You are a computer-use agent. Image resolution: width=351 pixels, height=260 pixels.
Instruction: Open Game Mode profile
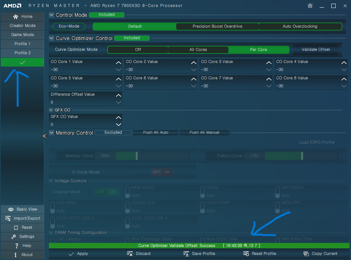point(22,35)
